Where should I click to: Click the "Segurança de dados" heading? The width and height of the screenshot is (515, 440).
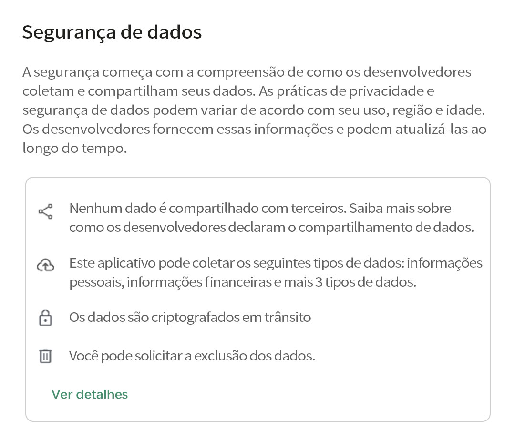[112, 32]
